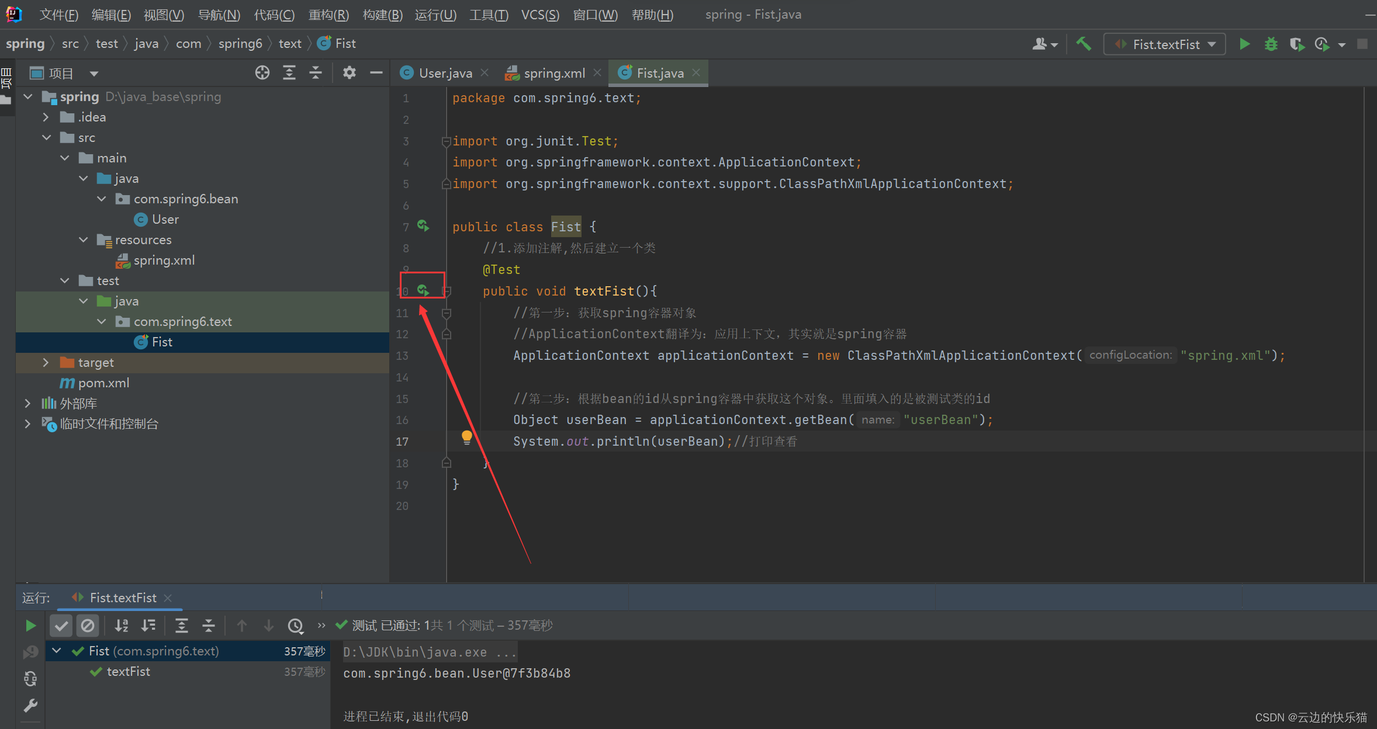
Task: Collapse com.spring6.bean package
Action: 102,199
